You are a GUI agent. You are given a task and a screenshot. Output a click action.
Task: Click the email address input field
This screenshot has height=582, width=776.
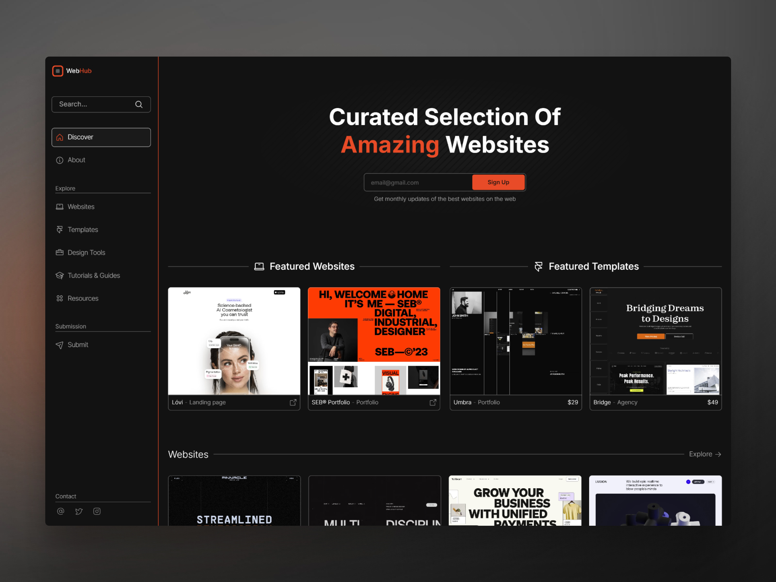coord(414,182)
